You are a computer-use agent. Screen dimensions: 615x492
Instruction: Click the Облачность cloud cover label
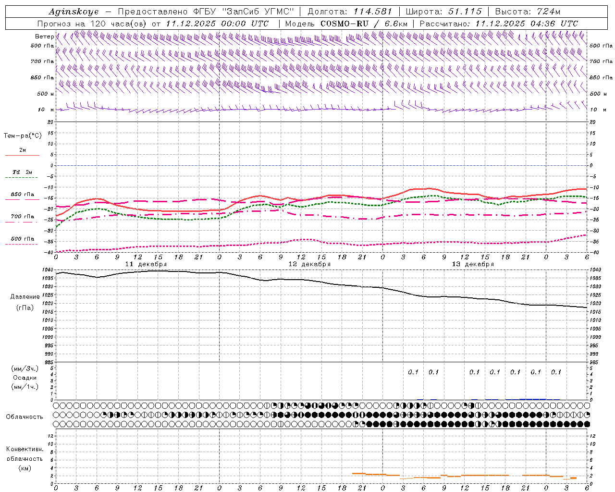coord(25,417)
